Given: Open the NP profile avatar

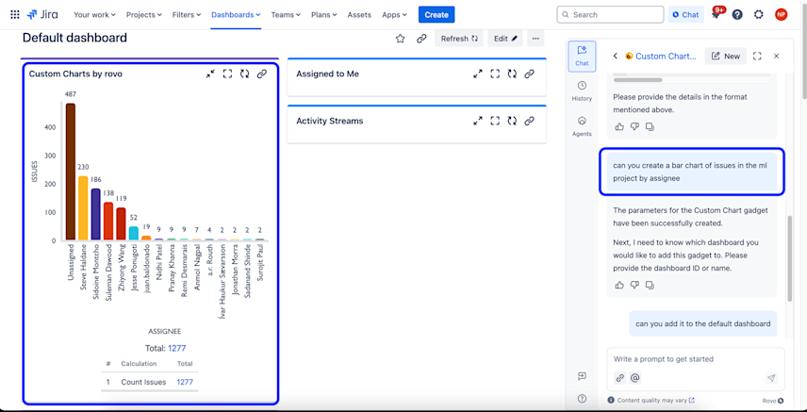Looking at the screenshot, I should 781,14.
